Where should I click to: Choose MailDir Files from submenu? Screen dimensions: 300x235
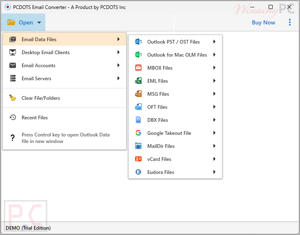175,146
